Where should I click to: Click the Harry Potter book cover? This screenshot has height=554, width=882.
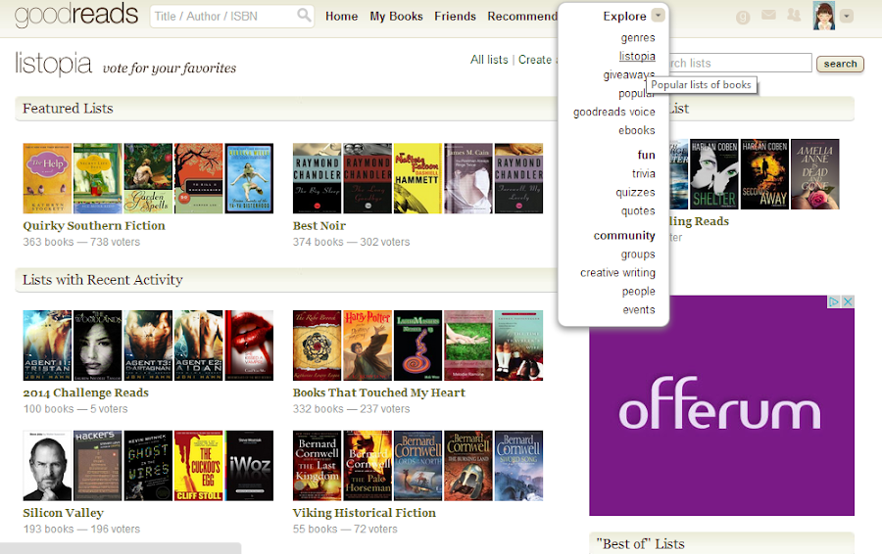tap(367, 346)
